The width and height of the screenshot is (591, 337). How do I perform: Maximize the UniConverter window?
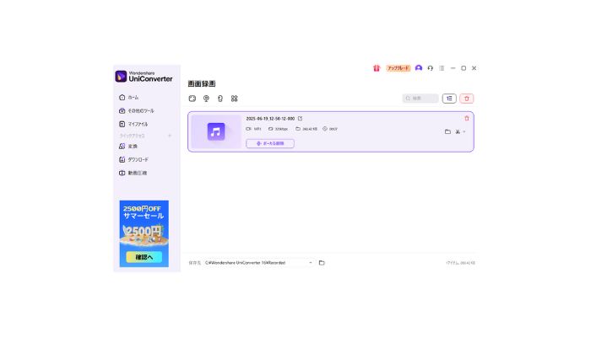point(464,68)
